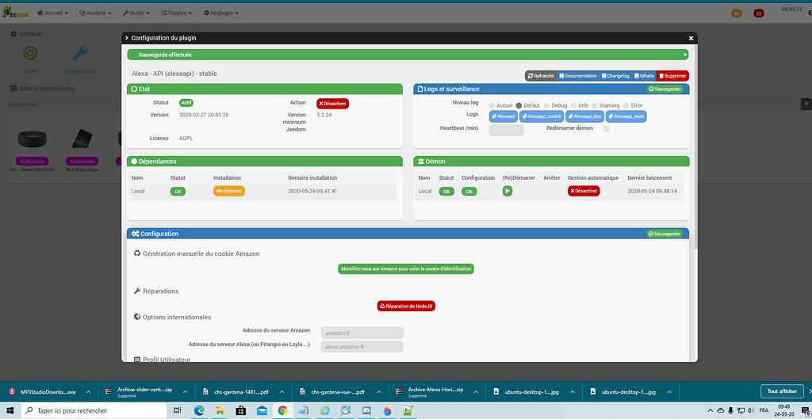Click the Jeedom logo

tap(14, 13)
